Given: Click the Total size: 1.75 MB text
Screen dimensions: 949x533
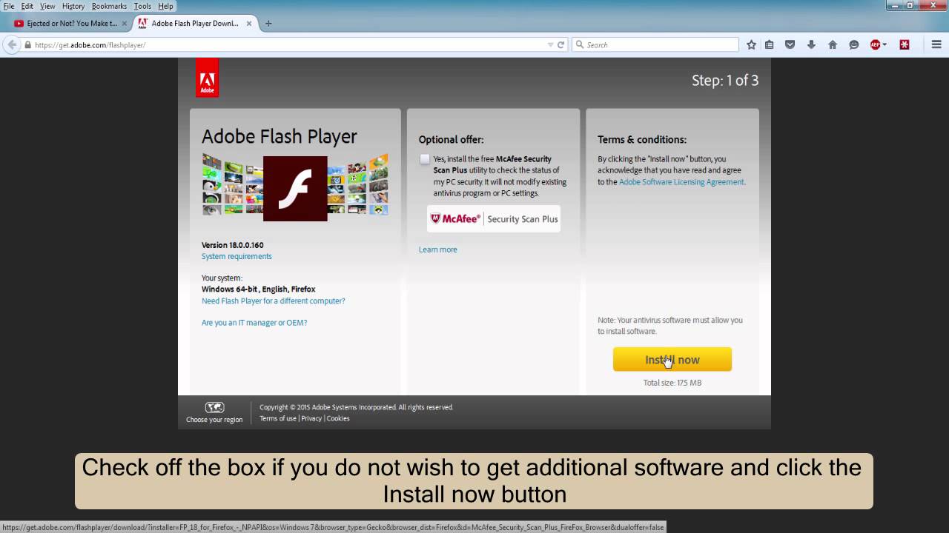Looking at the screenshot, I should 672,383.
